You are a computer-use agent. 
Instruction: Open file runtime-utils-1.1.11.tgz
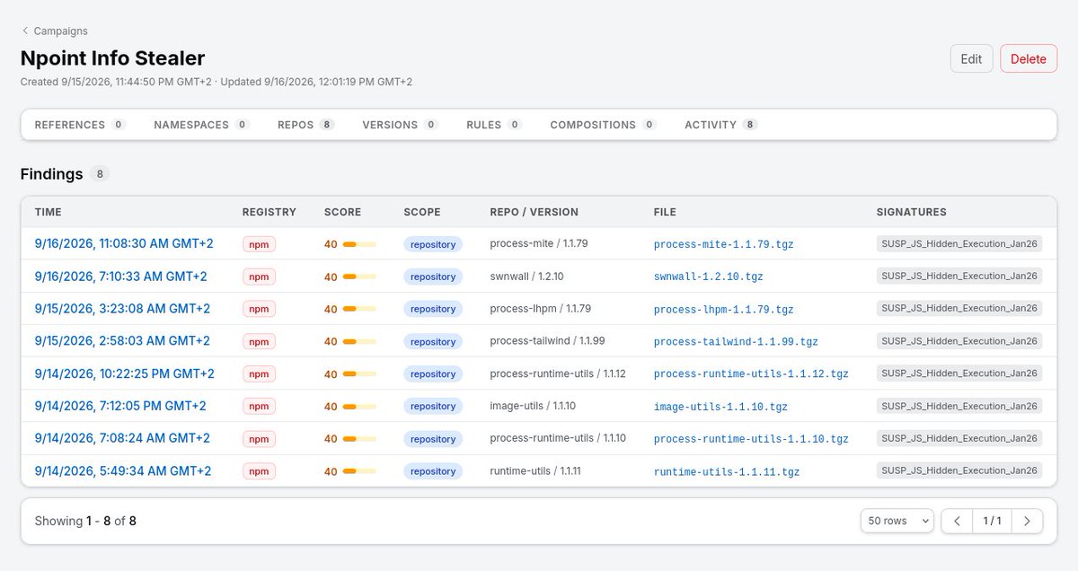[x=727, y=471]
